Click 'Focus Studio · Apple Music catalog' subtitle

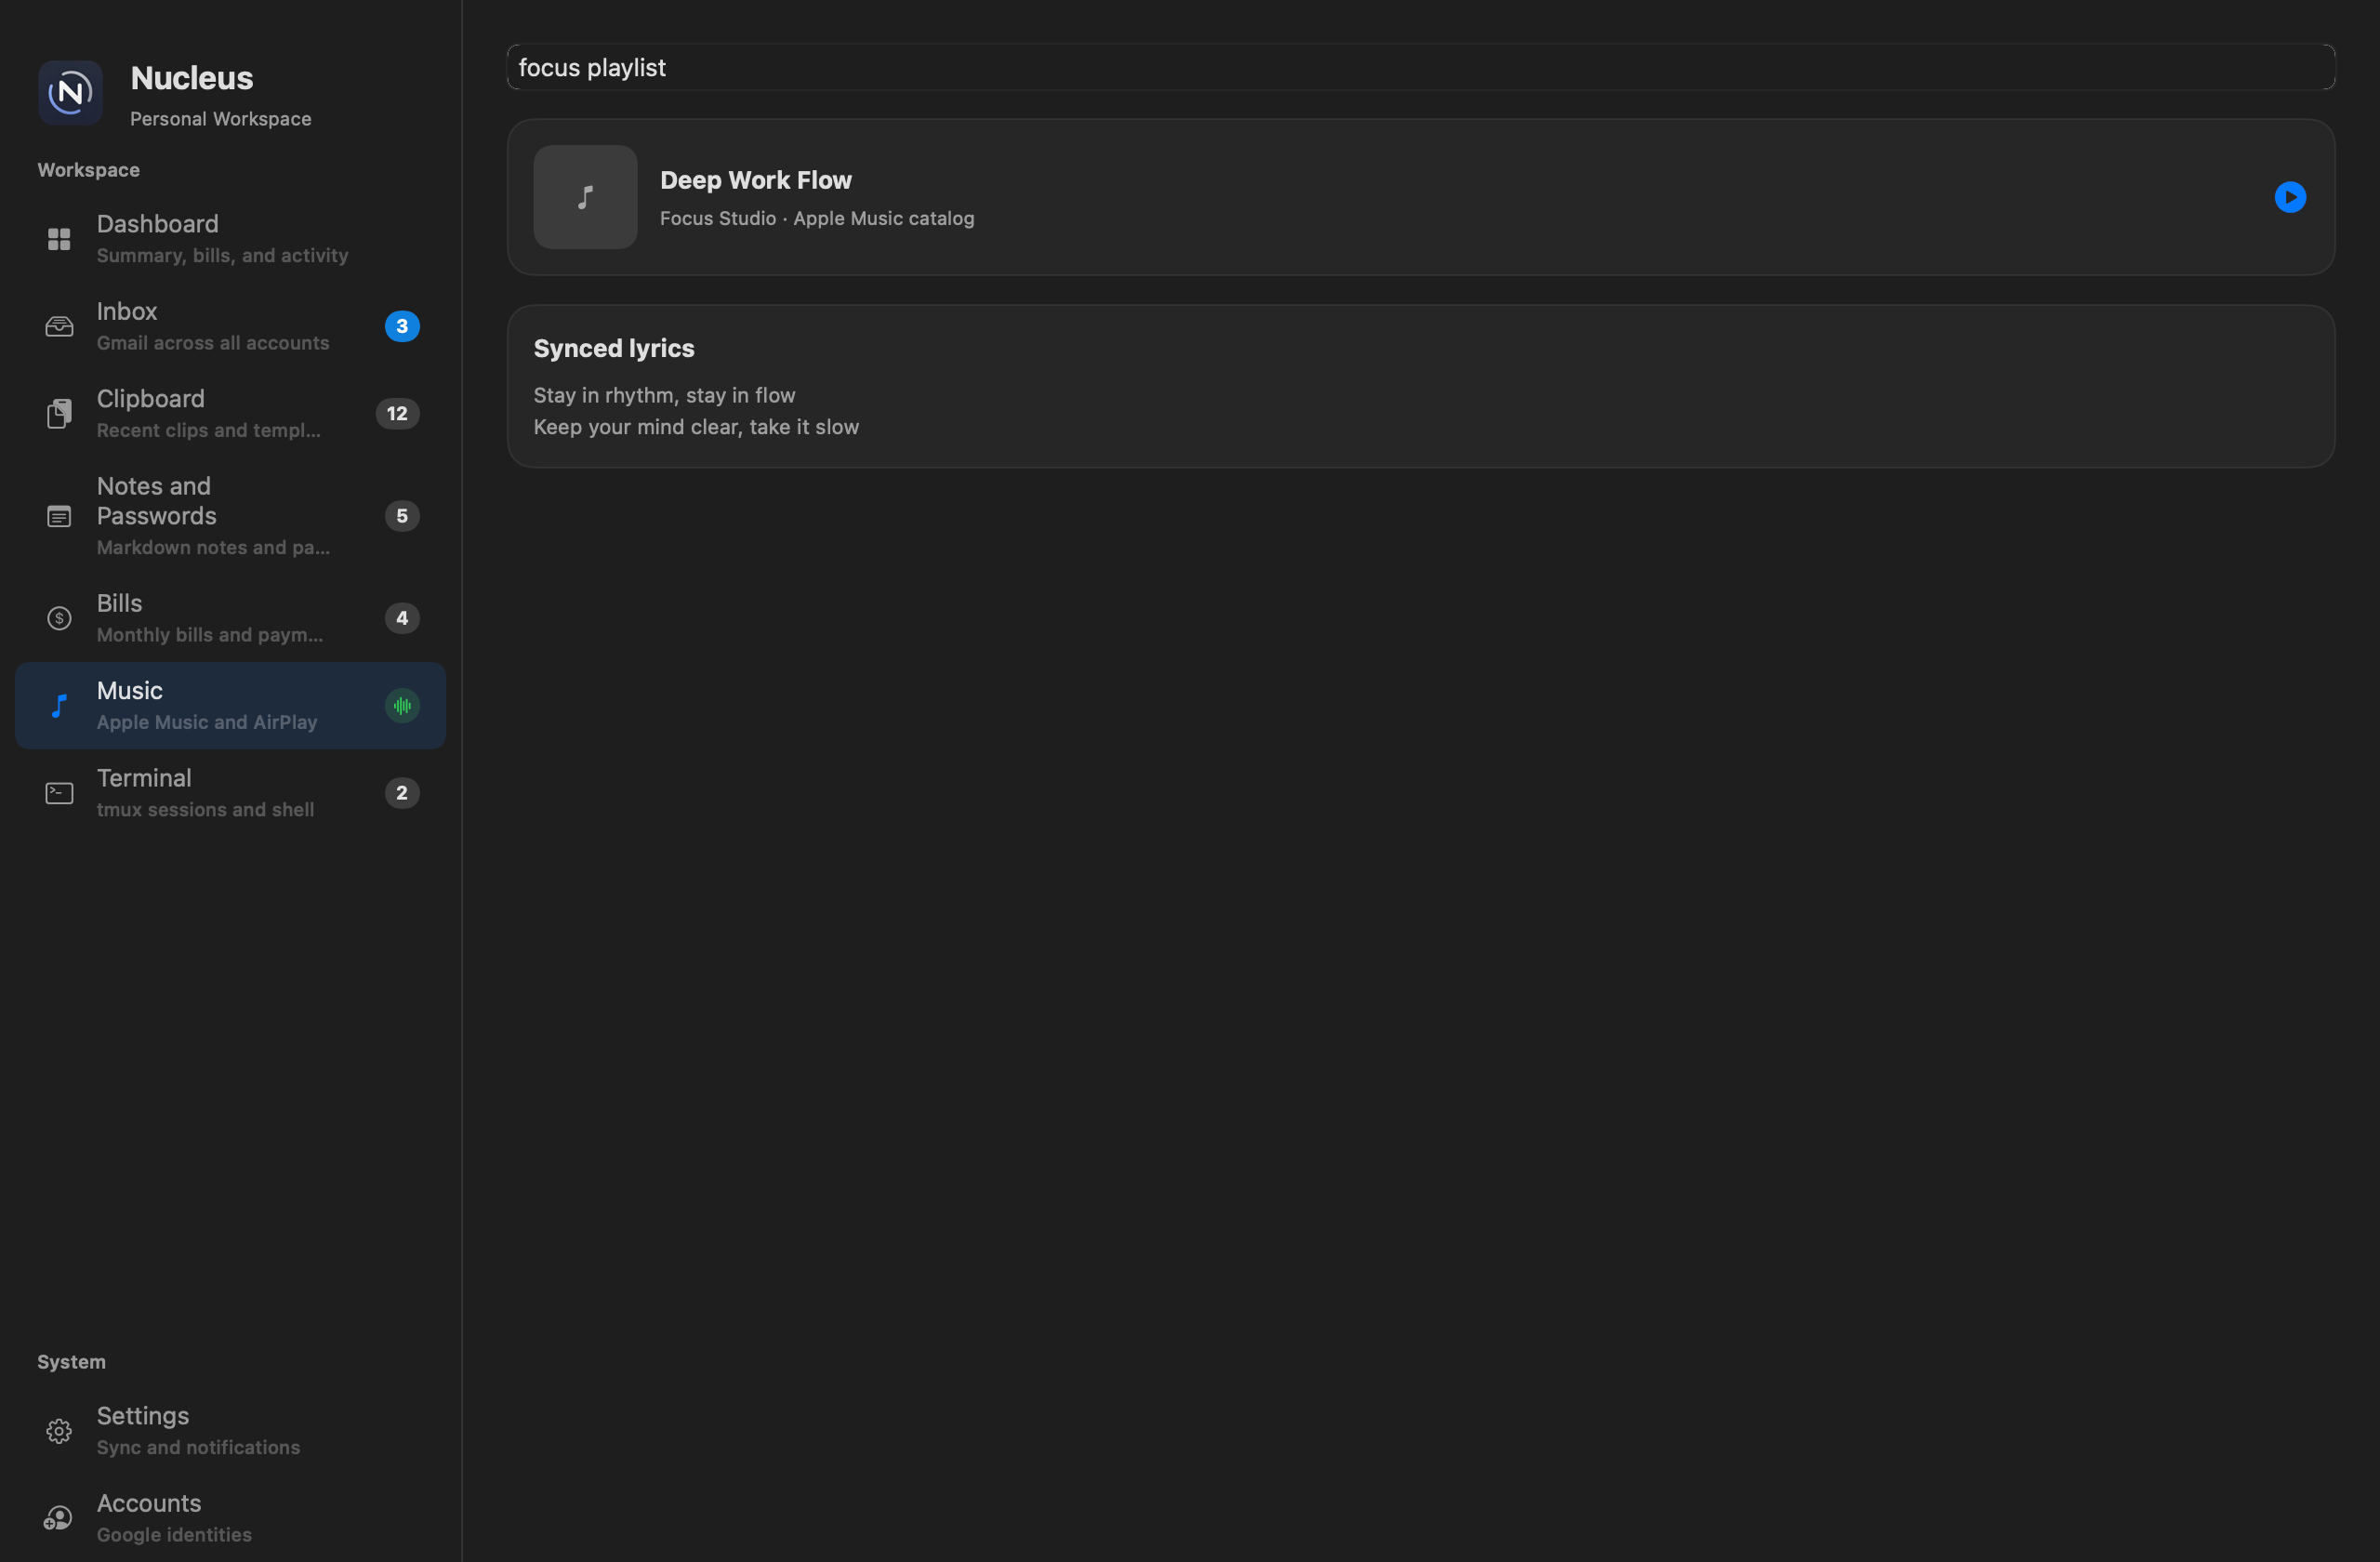coord(817,218)
